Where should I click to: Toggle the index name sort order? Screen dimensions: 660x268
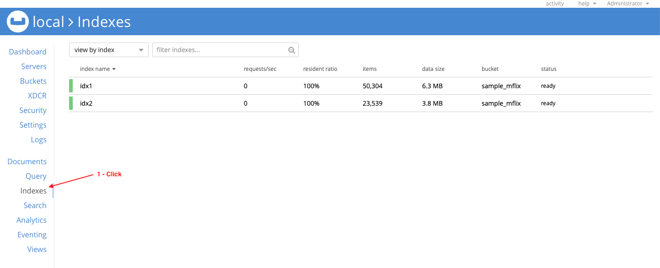(x=98, y=69)
